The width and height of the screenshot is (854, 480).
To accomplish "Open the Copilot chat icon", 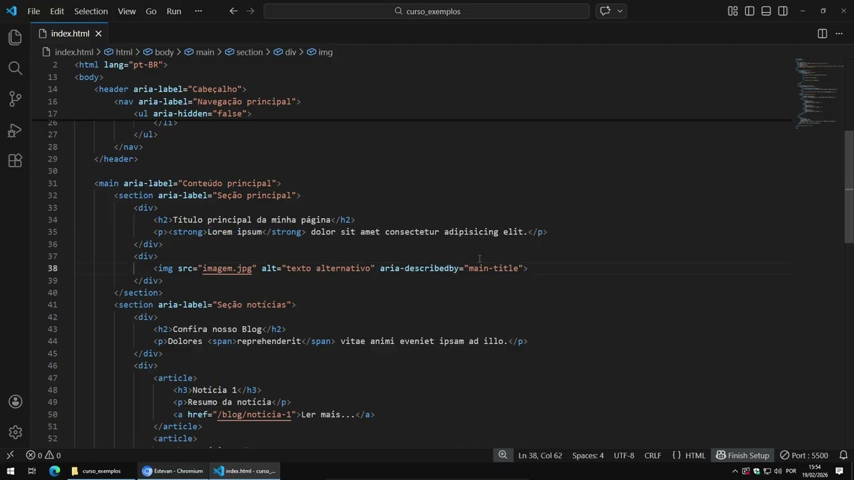I will coord(606,11).
